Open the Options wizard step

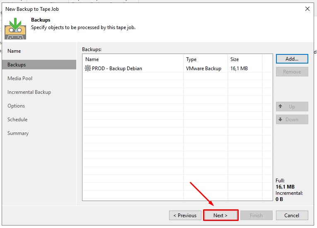[16, 106]
